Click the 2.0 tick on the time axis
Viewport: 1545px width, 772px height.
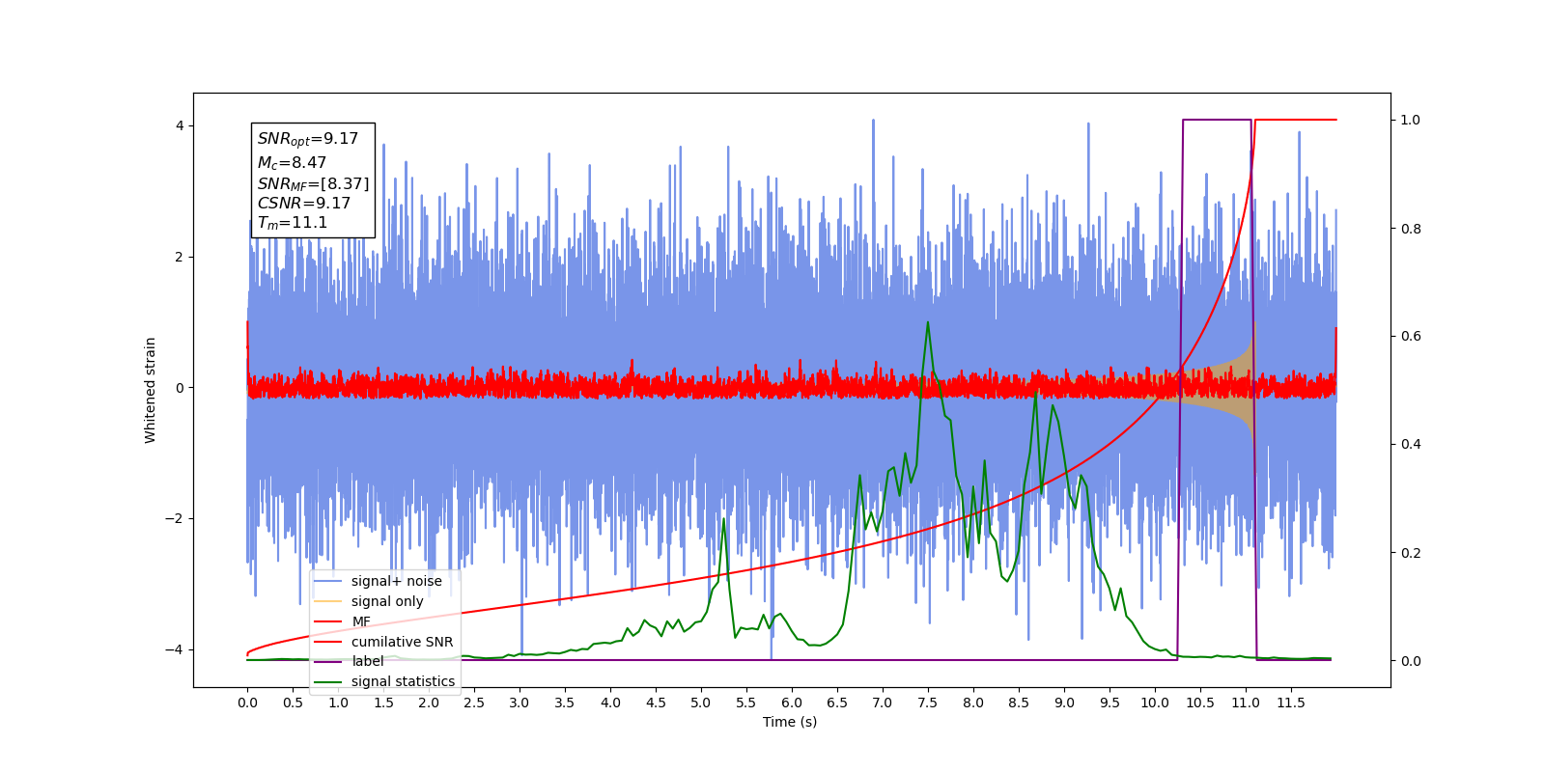click(429, 703)
